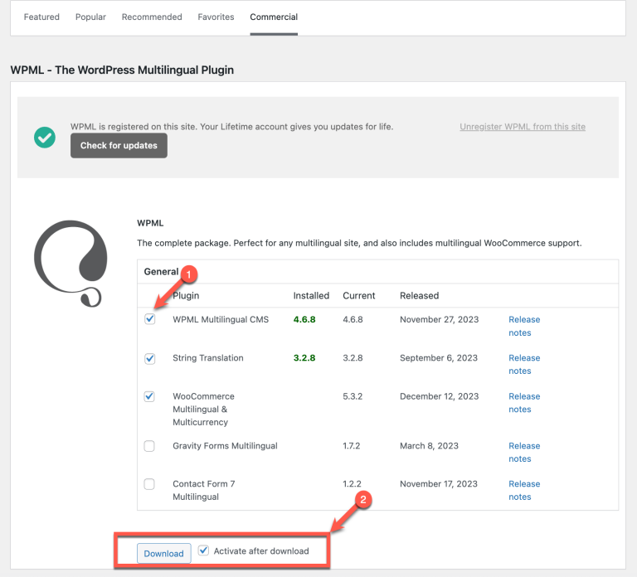Click Unregister WPML from this site link

pyautogui.click(x=523, y=127)
